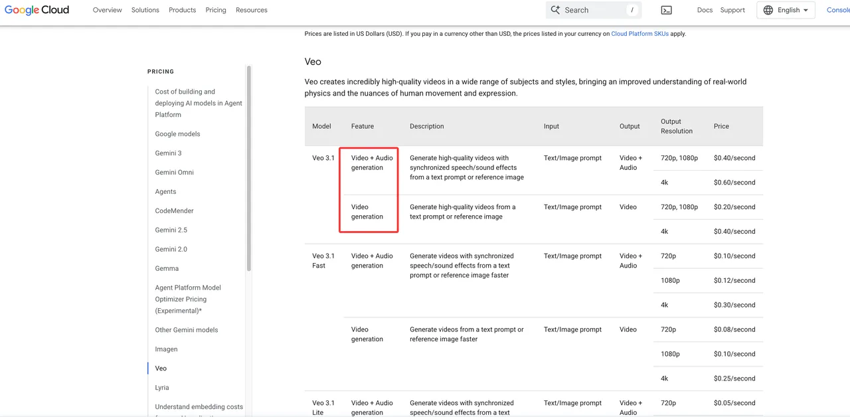Select Agents in sidebar
This screenshot has width=850, height=417.
tap(165, 191)
